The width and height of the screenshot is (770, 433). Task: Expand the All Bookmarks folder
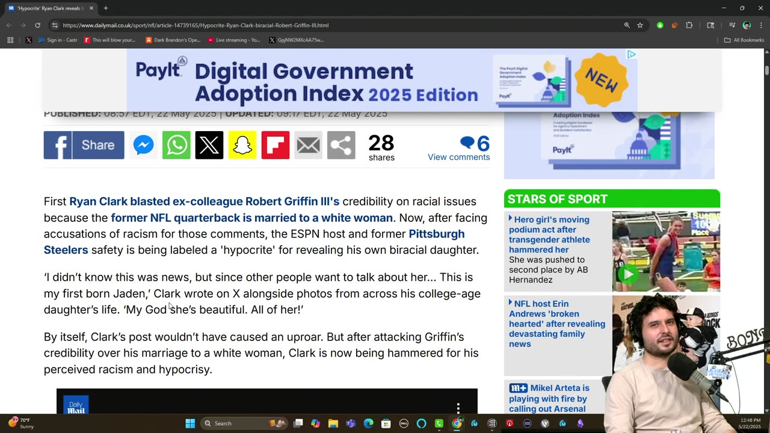pos(744,40)
